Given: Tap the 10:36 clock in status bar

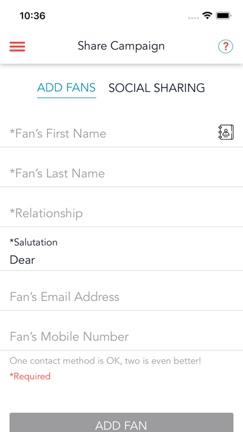Looking at the screenshot, I should point(32,16).
